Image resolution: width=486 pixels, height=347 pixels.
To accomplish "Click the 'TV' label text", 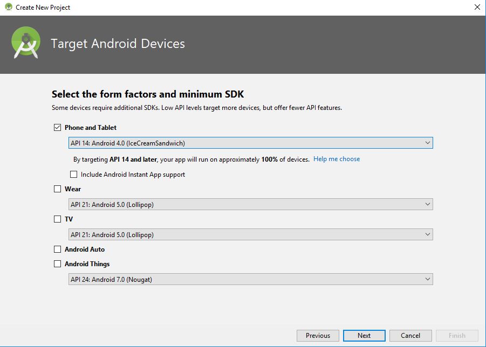I will [69, 219].
